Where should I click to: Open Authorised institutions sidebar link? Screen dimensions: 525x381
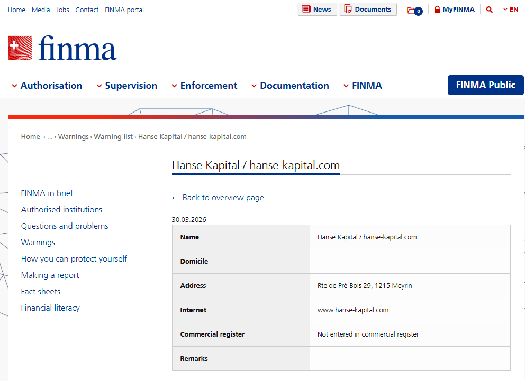click(x=61, y=210)
